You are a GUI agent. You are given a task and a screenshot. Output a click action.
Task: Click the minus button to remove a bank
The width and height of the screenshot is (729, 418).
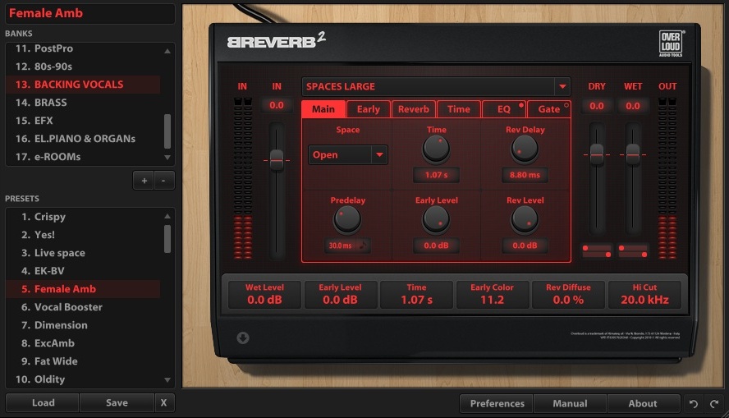tap(163, 181)
